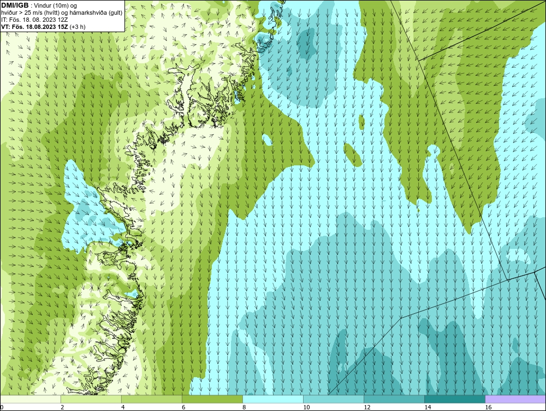Viewport: 546px width, 411px height.
Task: Click the legend label '14'
Action: tap(428, 407)
